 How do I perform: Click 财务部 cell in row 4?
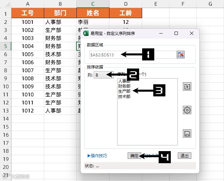pos(60,38)
